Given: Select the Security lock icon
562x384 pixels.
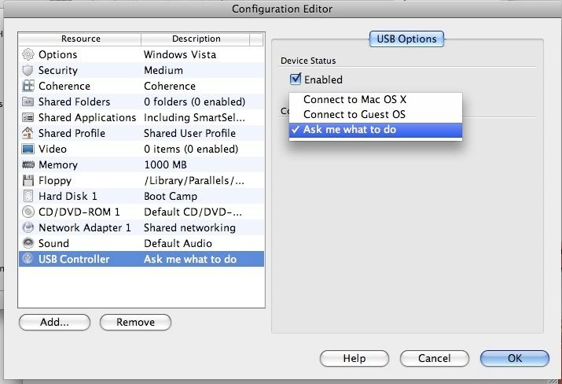Looking at the screenshot, I should tap(28, 70).
